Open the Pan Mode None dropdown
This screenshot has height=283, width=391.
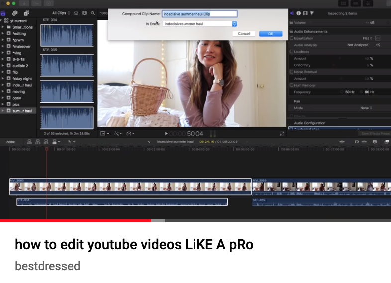tap(366, 108)
